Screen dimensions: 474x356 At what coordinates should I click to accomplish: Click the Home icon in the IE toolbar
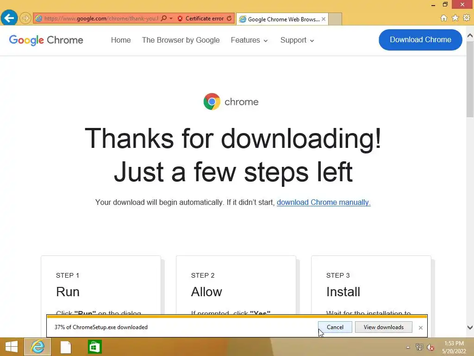[x=443, y=18]
